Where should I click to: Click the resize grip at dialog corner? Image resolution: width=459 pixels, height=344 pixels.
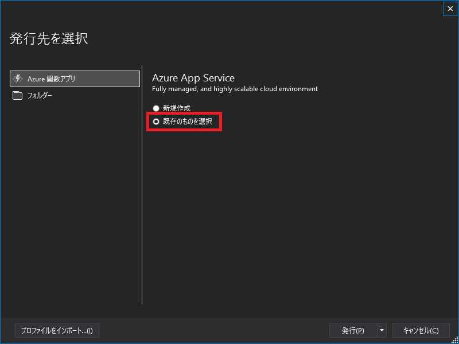tap(454, 339)
